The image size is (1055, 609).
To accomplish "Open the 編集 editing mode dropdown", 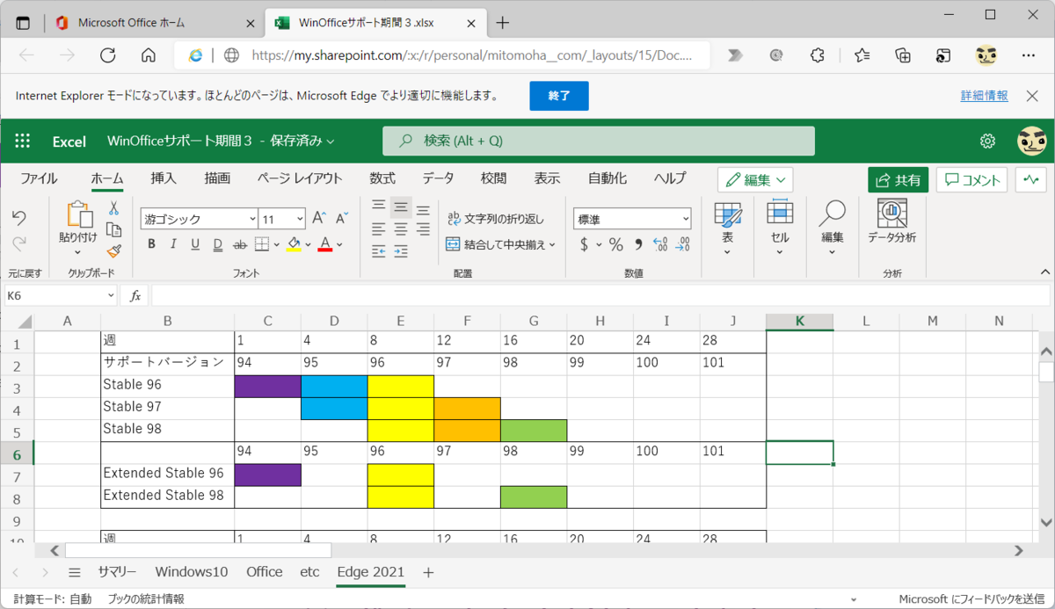I will (x=755, y=180).
